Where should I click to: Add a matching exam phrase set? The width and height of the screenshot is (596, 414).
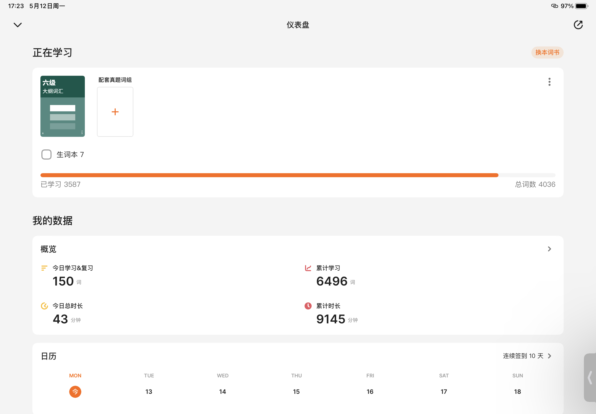(x=115, y=112)
